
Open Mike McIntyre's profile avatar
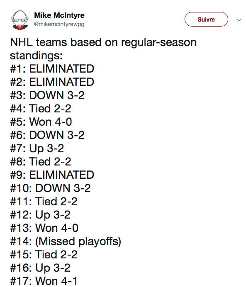[20, 20]
